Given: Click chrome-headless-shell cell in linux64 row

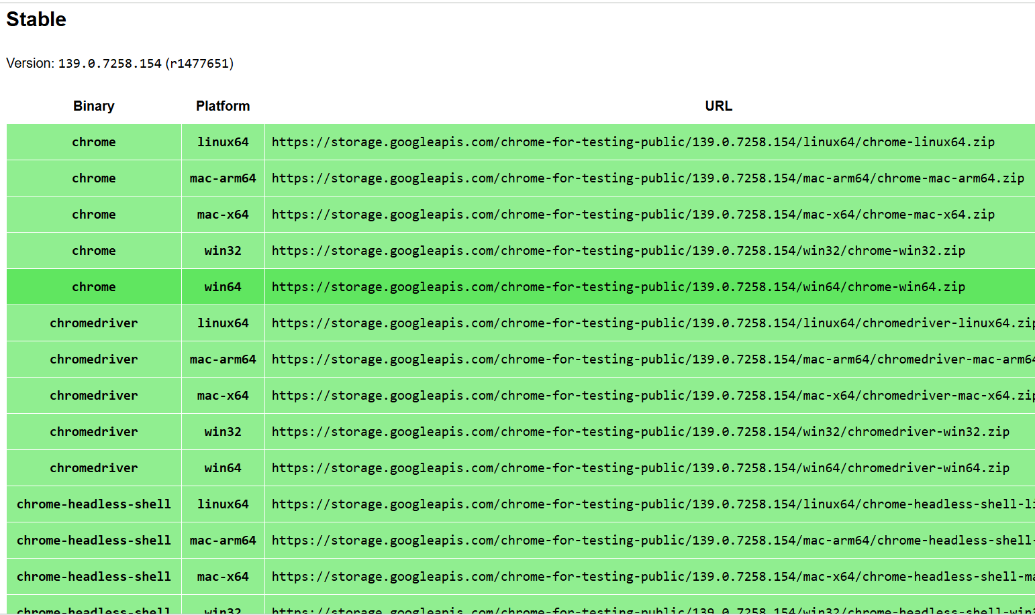Looking at the screenshot, I should click(94, 504).
